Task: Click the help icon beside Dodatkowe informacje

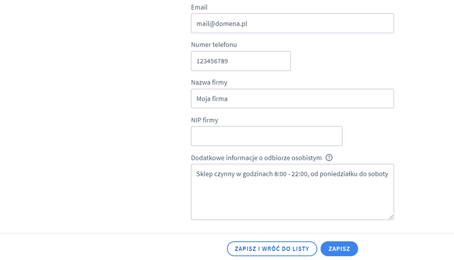Action: coord(329,157)
